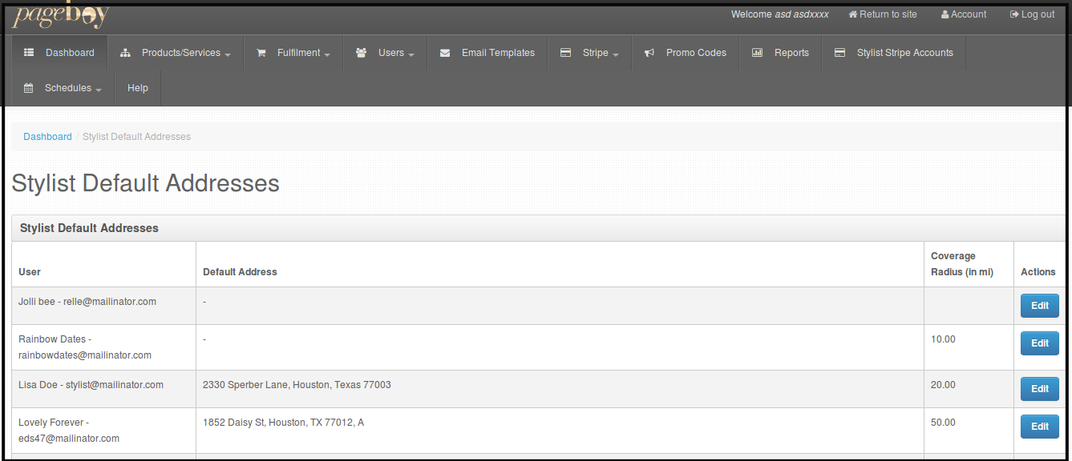Expand the Products/Services dropdown caret
Image resolution: width=1072 pixels, height=461 pixels.
[228, 55]
